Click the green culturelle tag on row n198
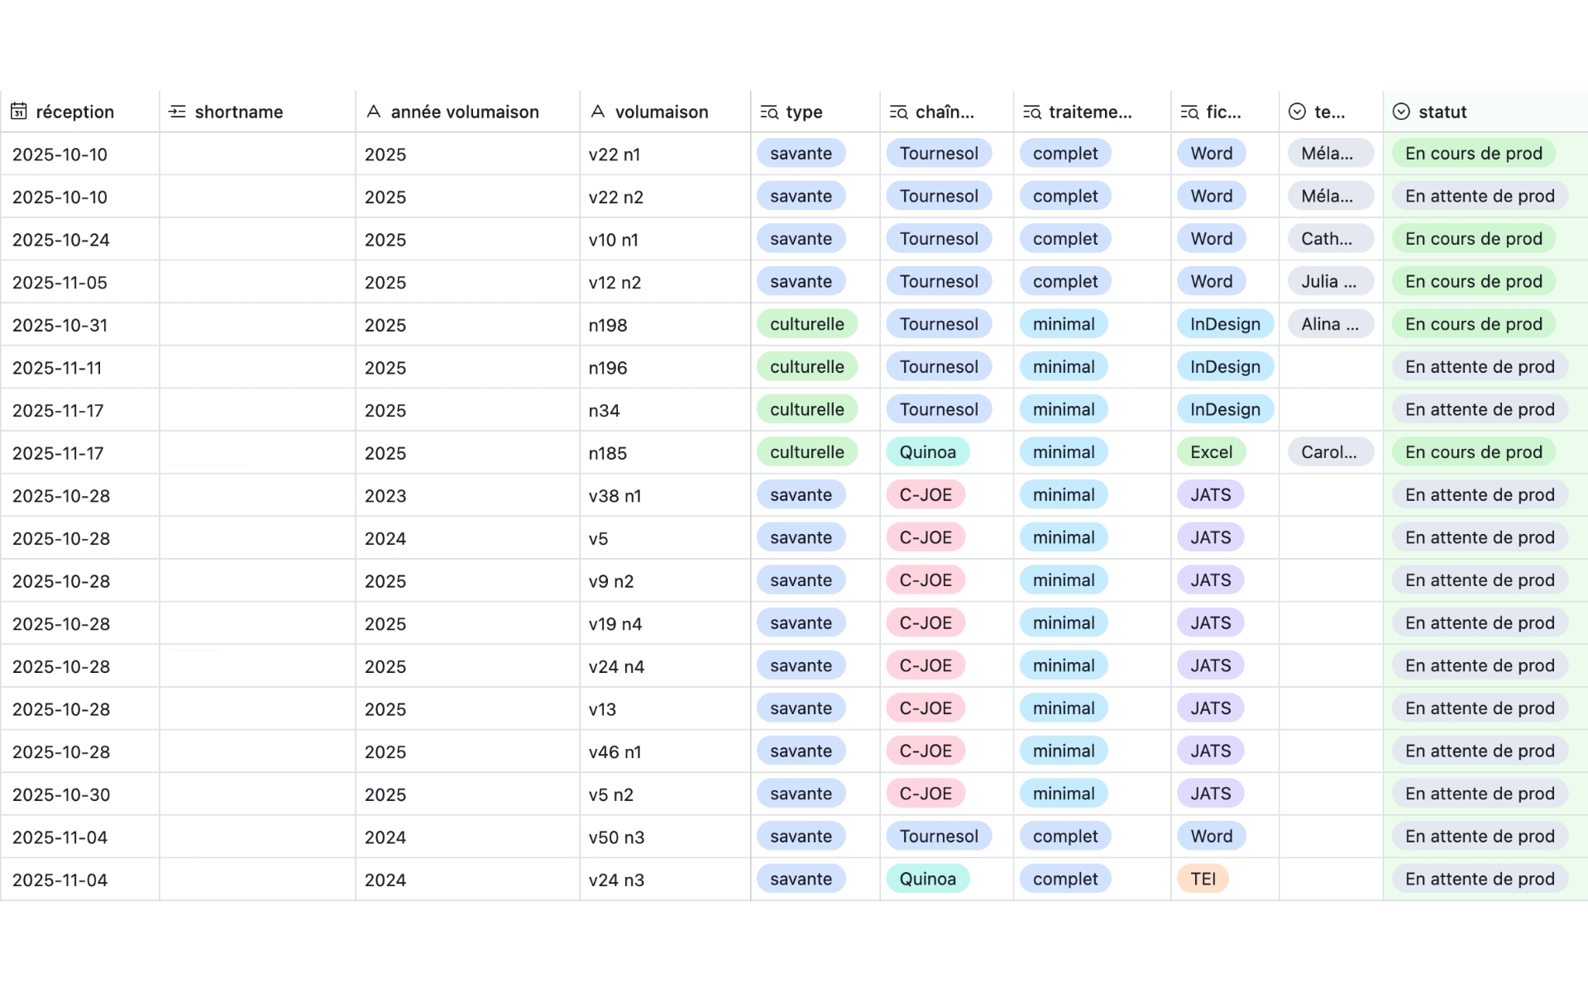This screenshot has height=992, width=1588. [x=807, y=324]
